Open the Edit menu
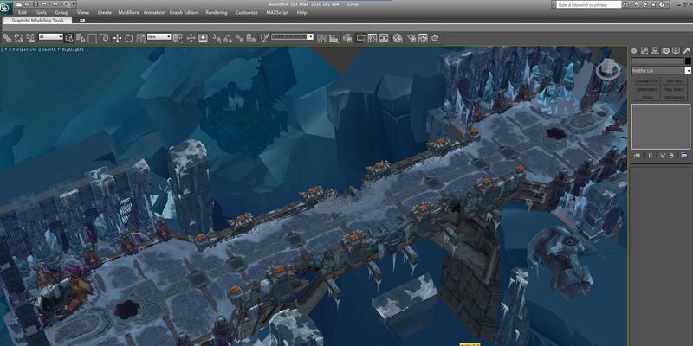The image size is (693, 346). click(23, 12)
